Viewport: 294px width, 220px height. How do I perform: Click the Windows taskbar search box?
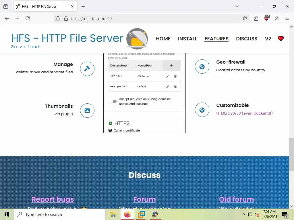click(x=60, y=214)
